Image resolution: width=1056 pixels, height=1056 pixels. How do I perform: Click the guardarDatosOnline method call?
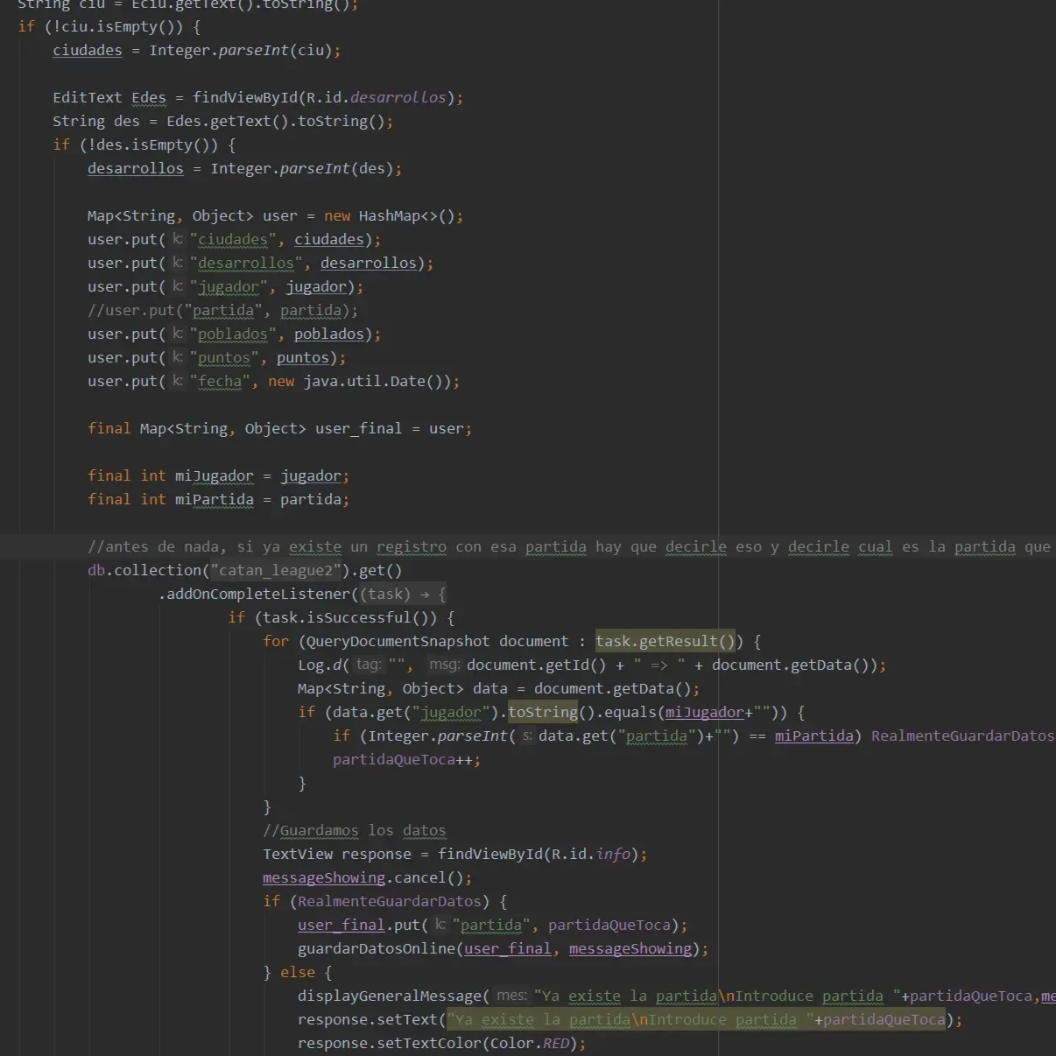coord(376,949)
